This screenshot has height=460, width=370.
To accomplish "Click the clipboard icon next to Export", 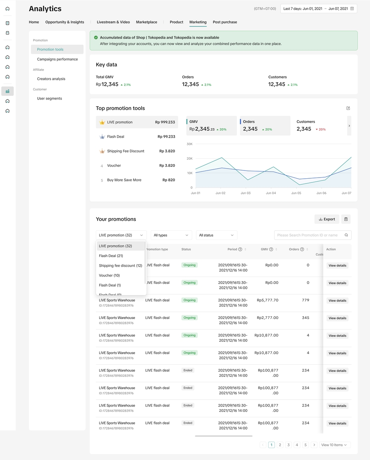I will coord(346,219).
